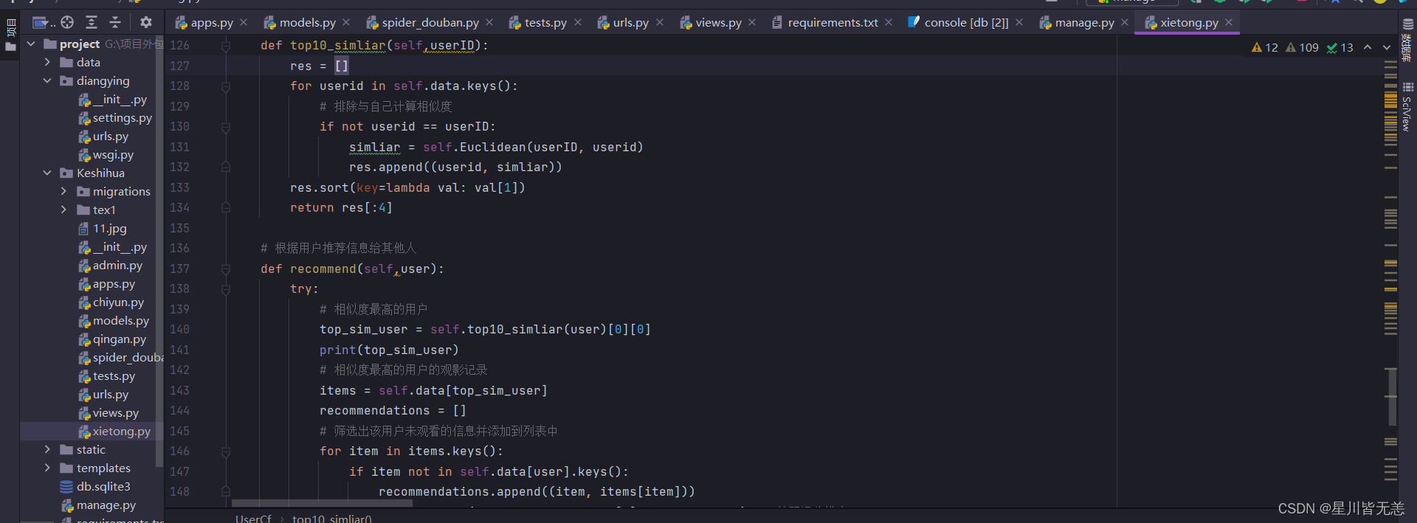Image resolution: width=1417 pixels, height=523 pixels.
Task: Expand the migrations folder
Action: coord(63,192)
